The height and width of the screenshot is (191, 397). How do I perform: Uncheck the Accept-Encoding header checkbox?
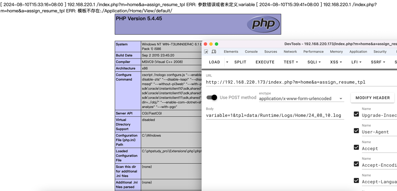click(356, 164)
